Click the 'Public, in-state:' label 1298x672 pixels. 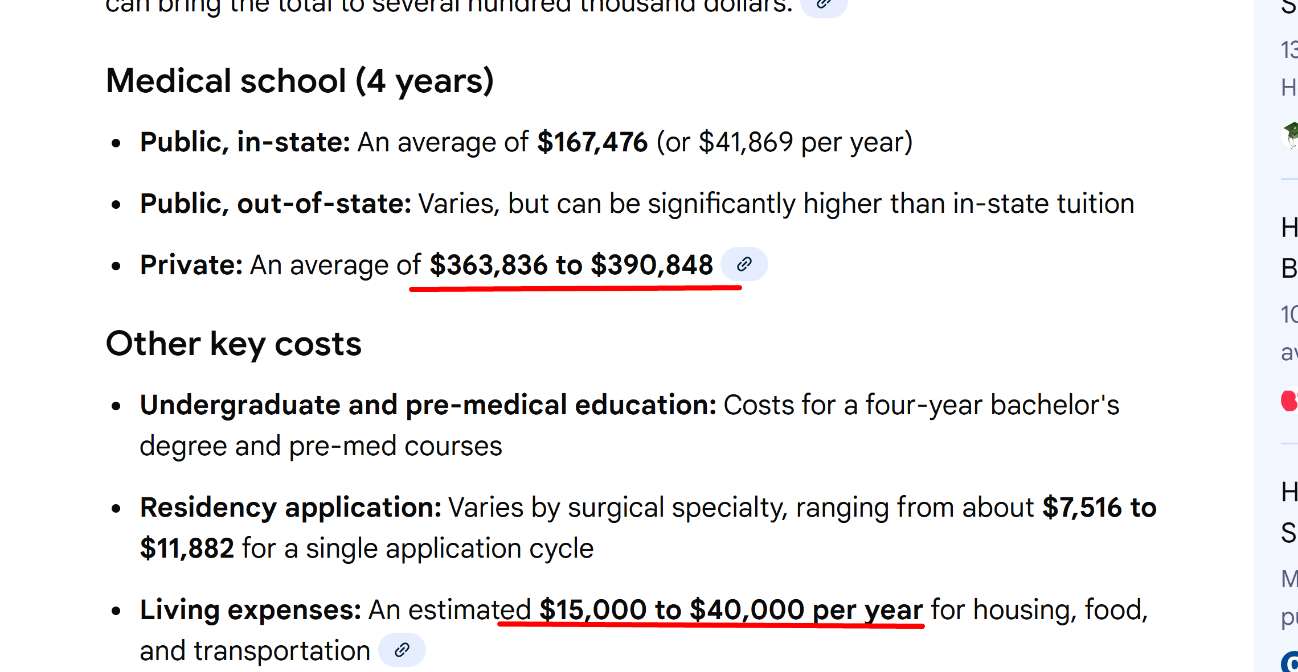pos(245,142)
